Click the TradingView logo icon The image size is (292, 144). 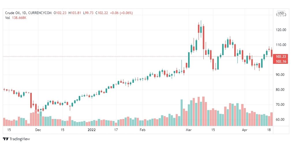tap(6, 139)
